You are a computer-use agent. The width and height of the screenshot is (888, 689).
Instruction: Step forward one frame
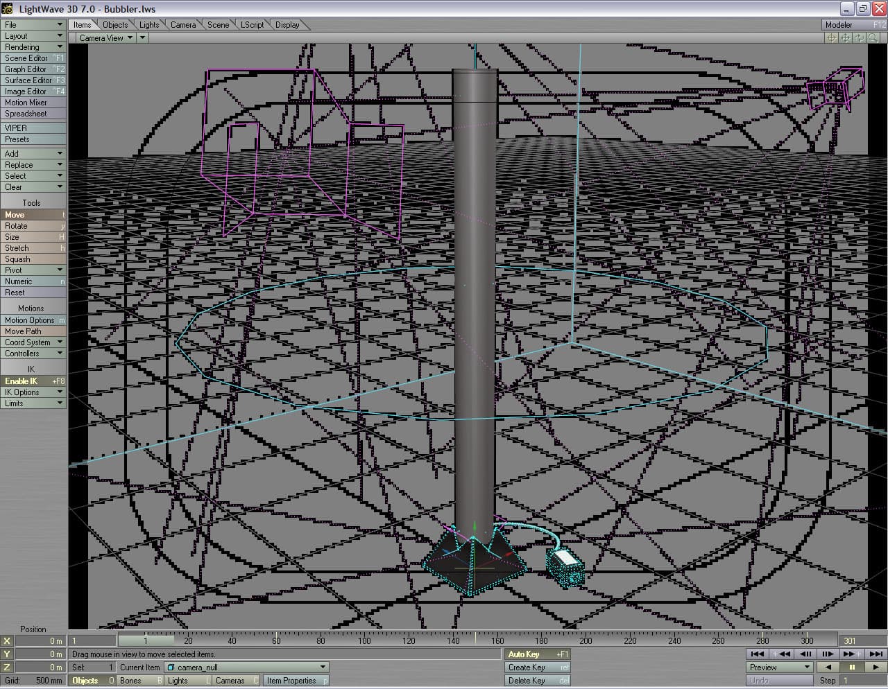pos(828,654)
